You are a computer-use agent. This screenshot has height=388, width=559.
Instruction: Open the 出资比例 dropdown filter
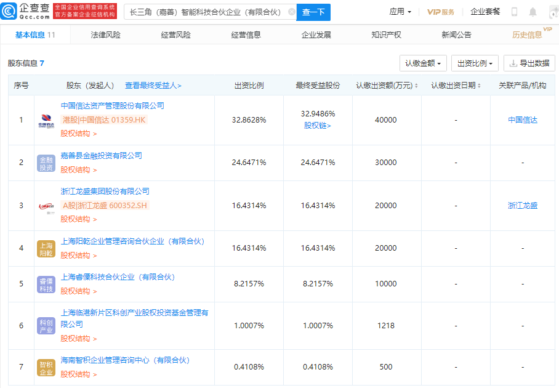coord(475,63)
